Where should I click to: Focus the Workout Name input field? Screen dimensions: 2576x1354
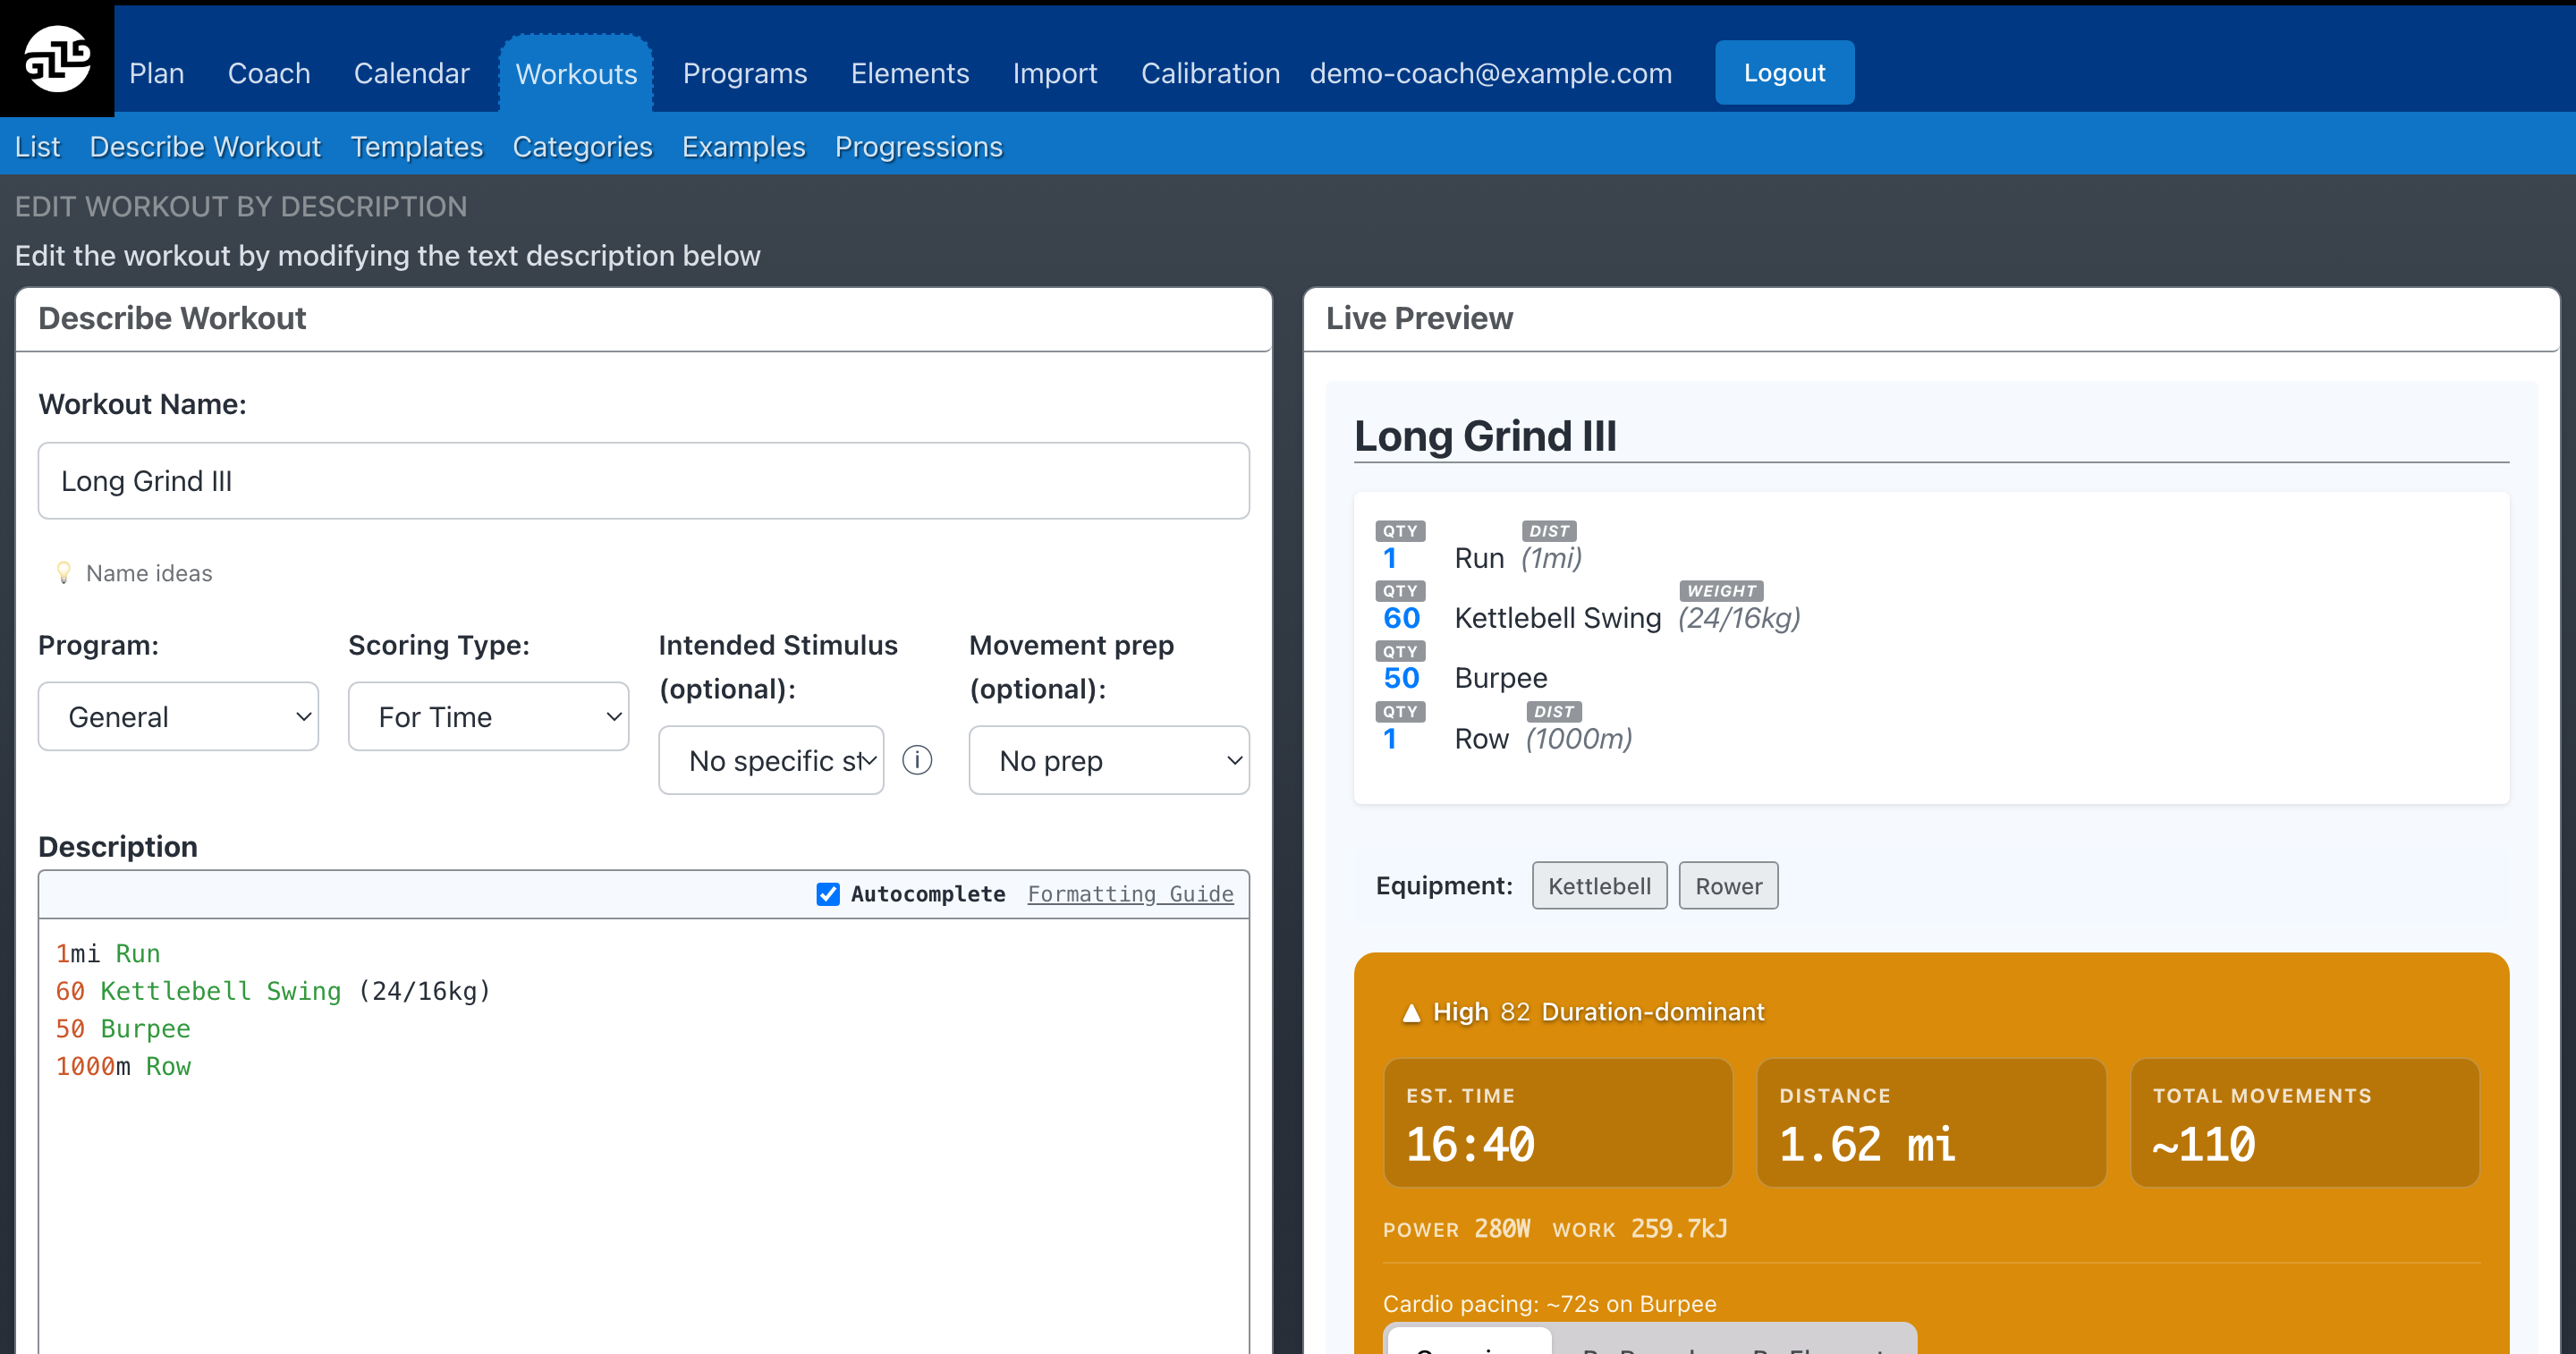[643, 481]
